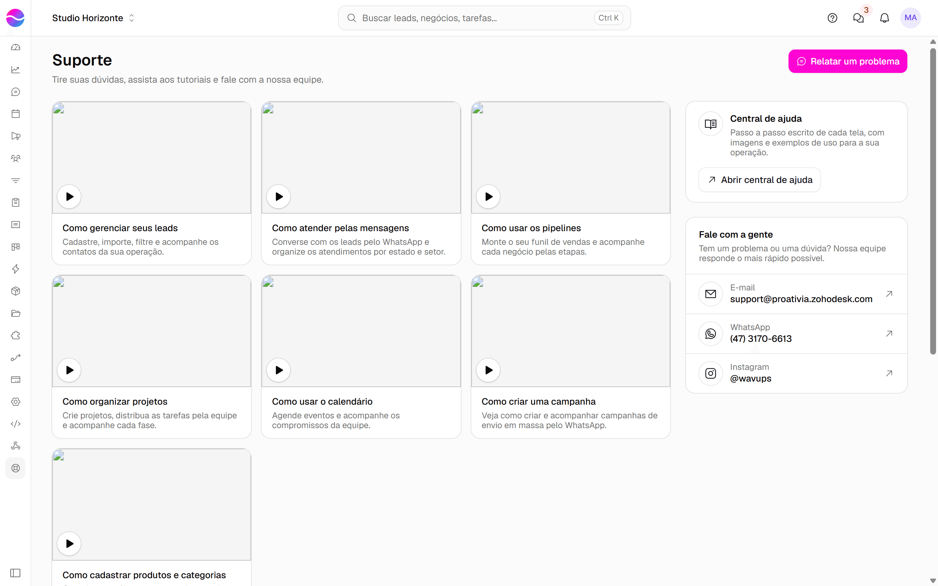Image resolution: width=938 pixels, height=586 pixels.
Task: Click the Relatar um problema button
Action: pos(848,61)
